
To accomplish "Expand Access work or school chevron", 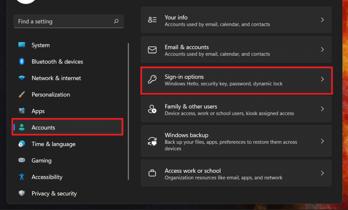I will (322, 173).
